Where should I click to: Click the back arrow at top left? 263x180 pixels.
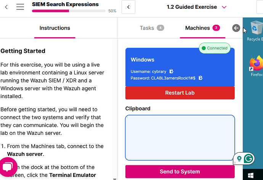pyautogui.click(x=6, y=7)
